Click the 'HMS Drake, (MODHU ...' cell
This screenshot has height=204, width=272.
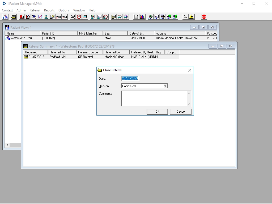point(147,57)
